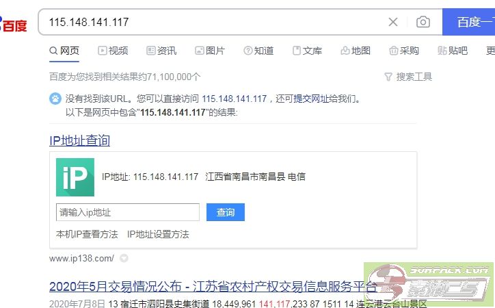Open the 搜索工具 filter
The image size is (495, 308).
408,77
